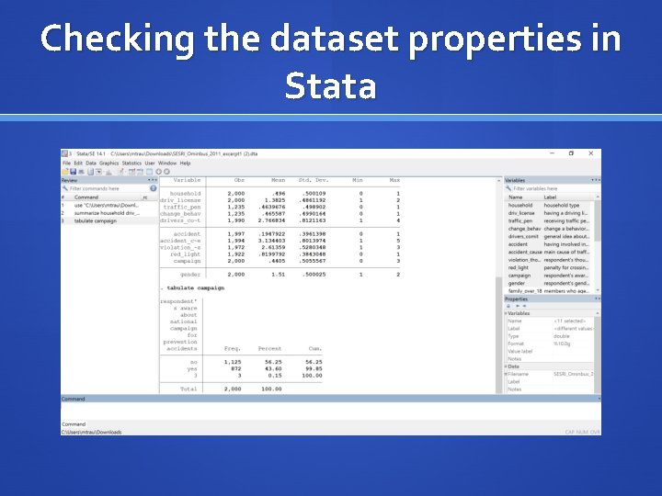
Task: Open the Help menu
Action: (x=186, y=163)
